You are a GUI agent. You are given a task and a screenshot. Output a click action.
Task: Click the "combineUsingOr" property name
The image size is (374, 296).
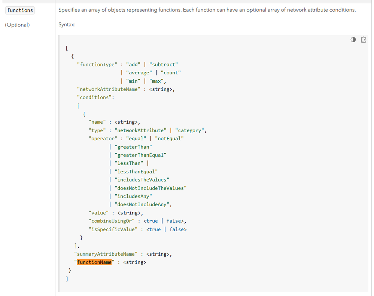tap(112, 221)
